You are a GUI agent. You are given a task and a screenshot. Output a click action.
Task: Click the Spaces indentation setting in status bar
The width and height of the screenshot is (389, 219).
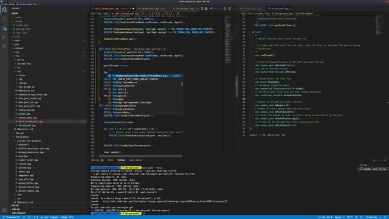pos(339,217)
